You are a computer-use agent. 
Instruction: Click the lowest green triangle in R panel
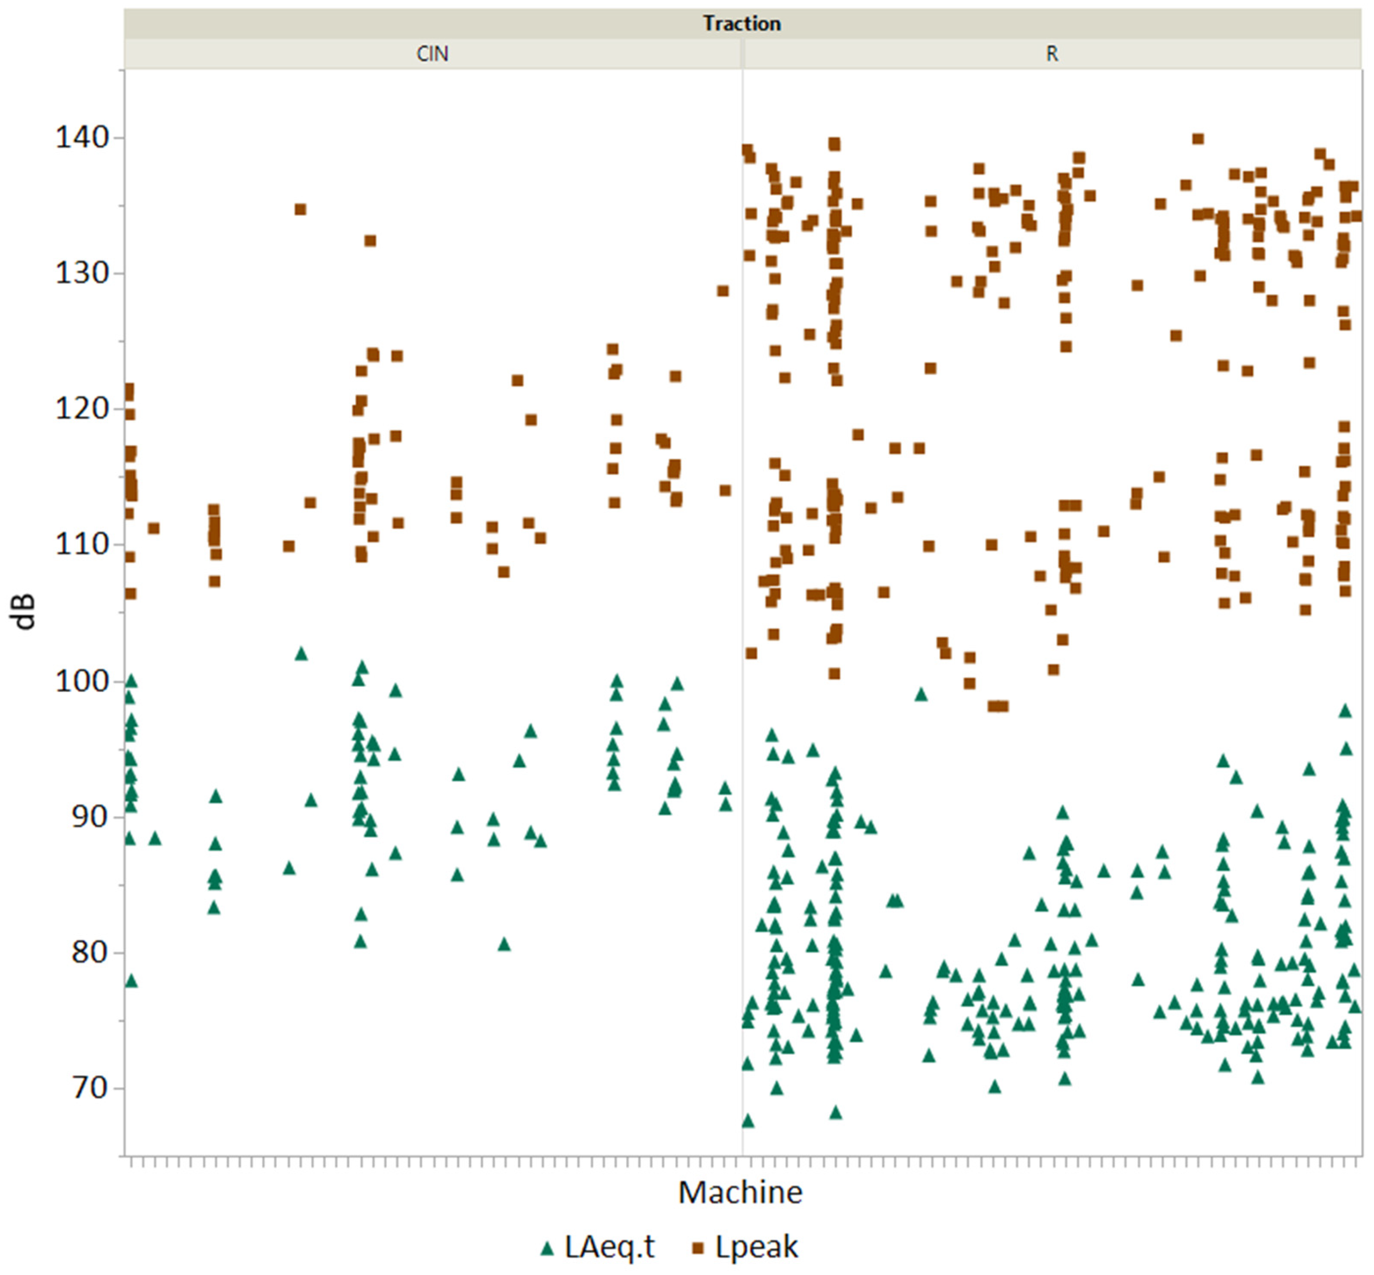tap(748, 1121)
